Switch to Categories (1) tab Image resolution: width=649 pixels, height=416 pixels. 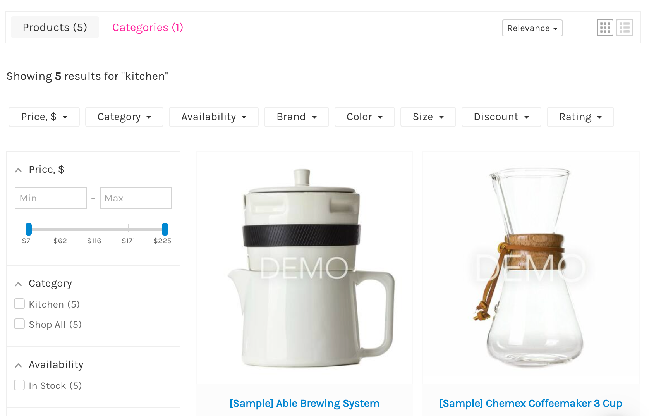148,27
